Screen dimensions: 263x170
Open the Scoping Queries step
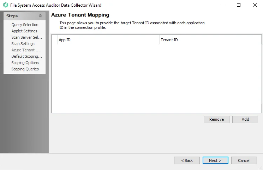click(x=25, y=69)
